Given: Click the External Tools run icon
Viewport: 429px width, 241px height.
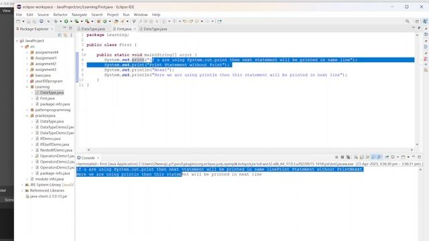Looking at the screenshot, I should [87, 21].
